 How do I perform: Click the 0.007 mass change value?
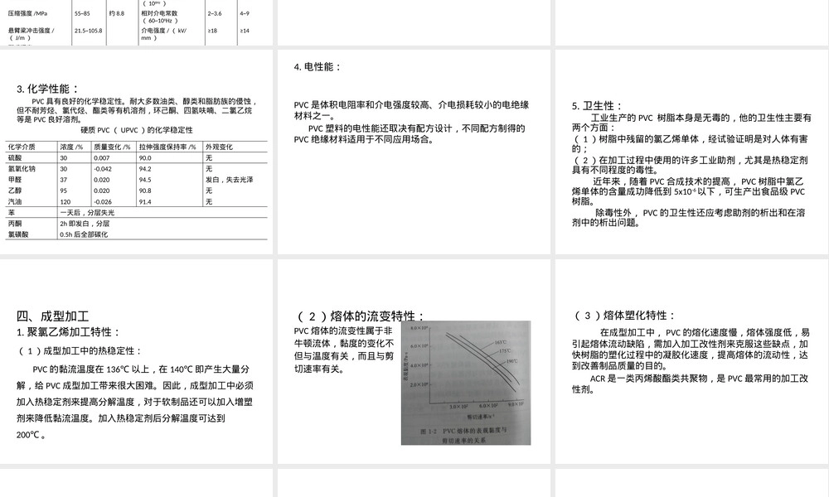coord(101,158)
